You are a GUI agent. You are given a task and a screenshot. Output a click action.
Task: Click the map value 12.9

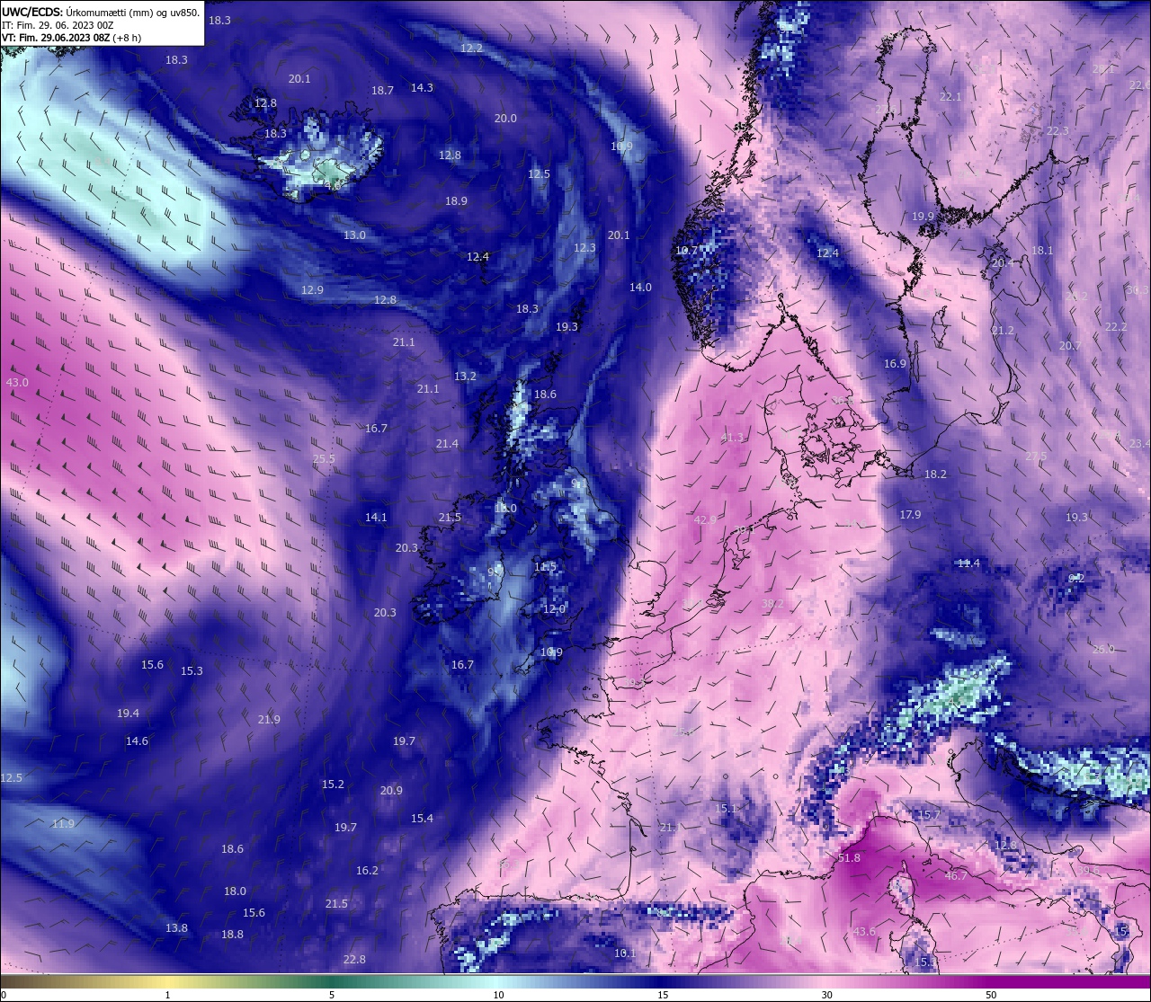coord(312,290)
